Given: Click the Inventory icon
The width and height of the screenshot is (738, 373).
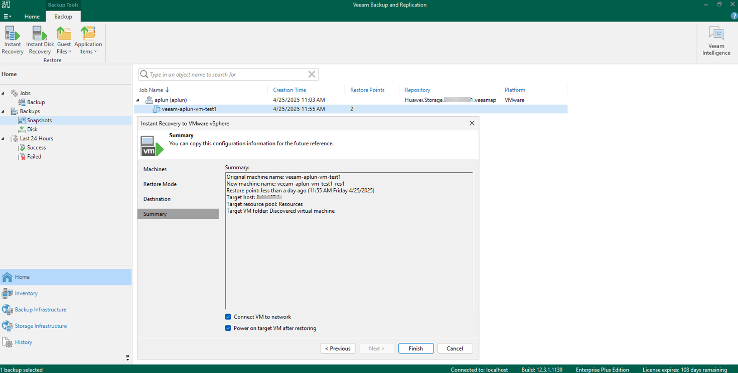Looking at the screenshot, I should tap(7, 293).
